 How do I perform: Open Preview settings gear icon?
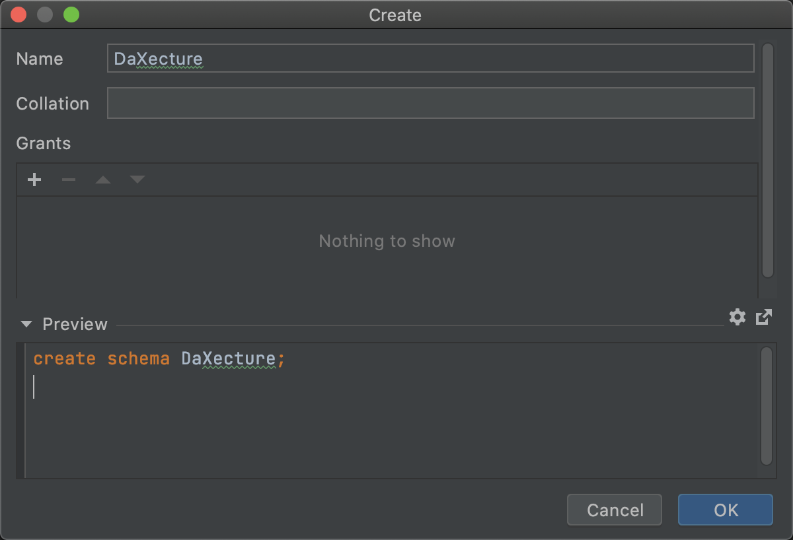coord(737,317)
